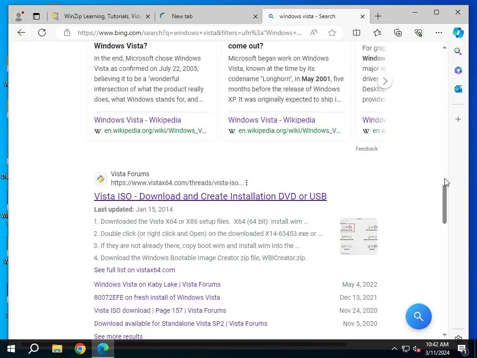Click the Vista Forums site logo
Image resolution: width=477 pixels, height=358 pixels.
coord(101,179)
